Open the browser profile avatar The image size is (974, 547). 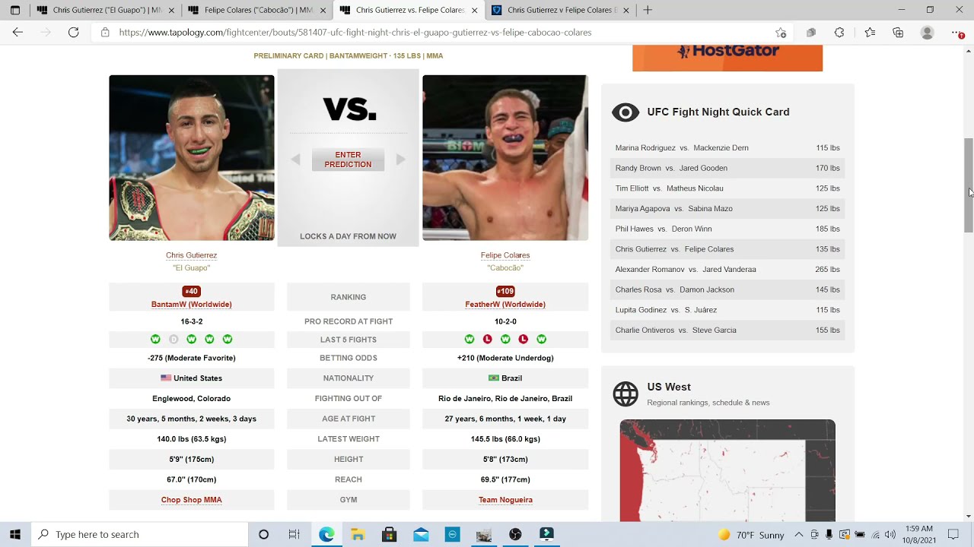tap(927, 33)
